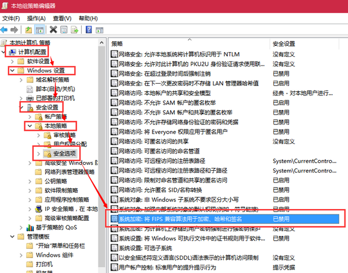This screenshot has width=348, height=273.
Task: Click the Up one level folder icon
Action: (x=28, y=30)
